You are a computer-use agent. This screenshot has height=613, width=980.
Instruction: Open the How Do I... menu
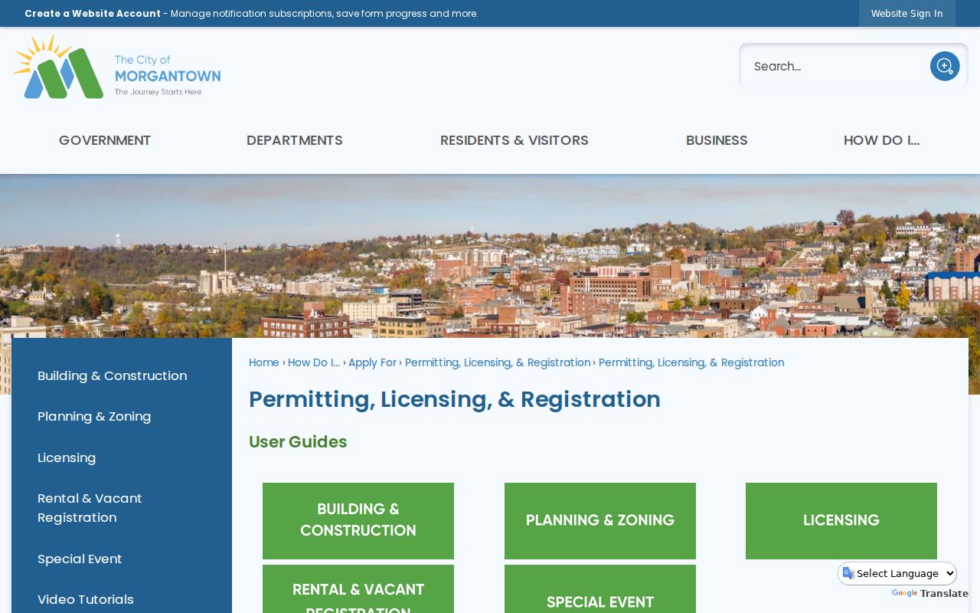click(881, 140)
